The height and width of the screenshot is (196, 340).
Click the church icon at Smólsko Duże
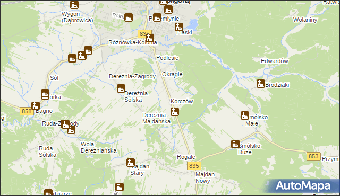[235, 144]
